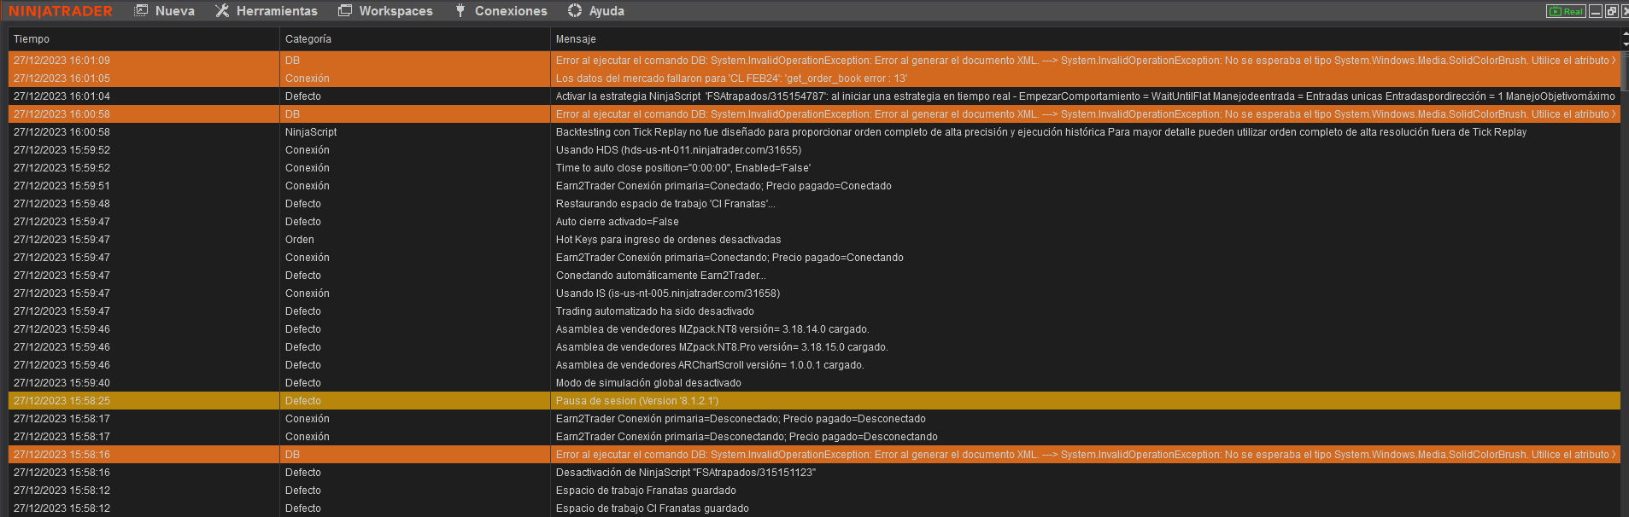Open the Workspaces menu

pos(385,11)
